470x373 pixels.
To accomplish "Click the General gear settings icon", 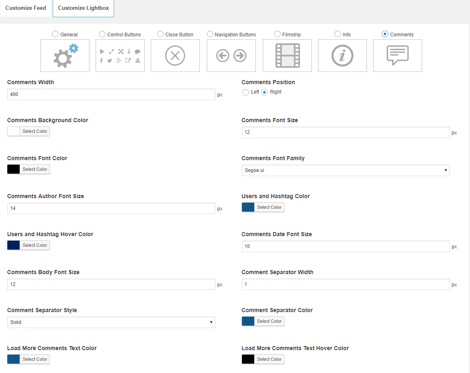I will coord(65,56).
